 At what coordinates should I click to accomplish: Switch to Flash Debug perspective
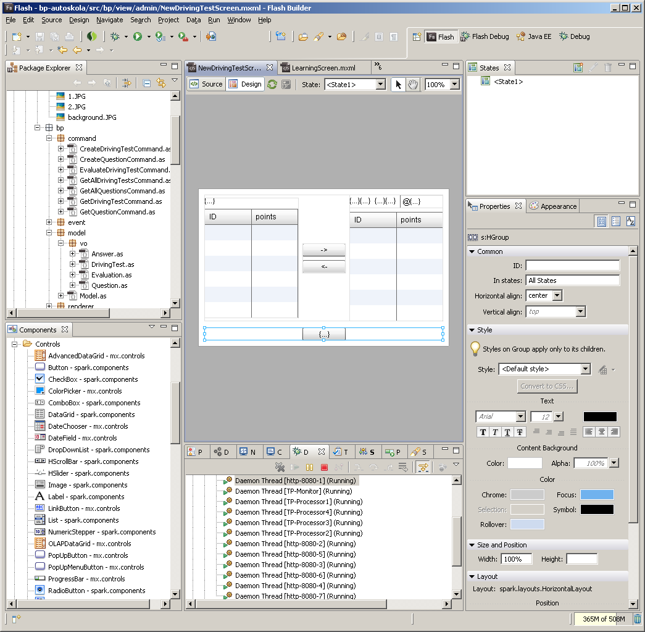(485, 36)
